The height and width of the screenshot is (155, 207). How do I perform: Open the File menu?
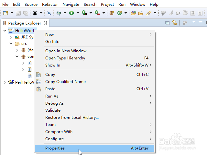(x=5, y=4)
